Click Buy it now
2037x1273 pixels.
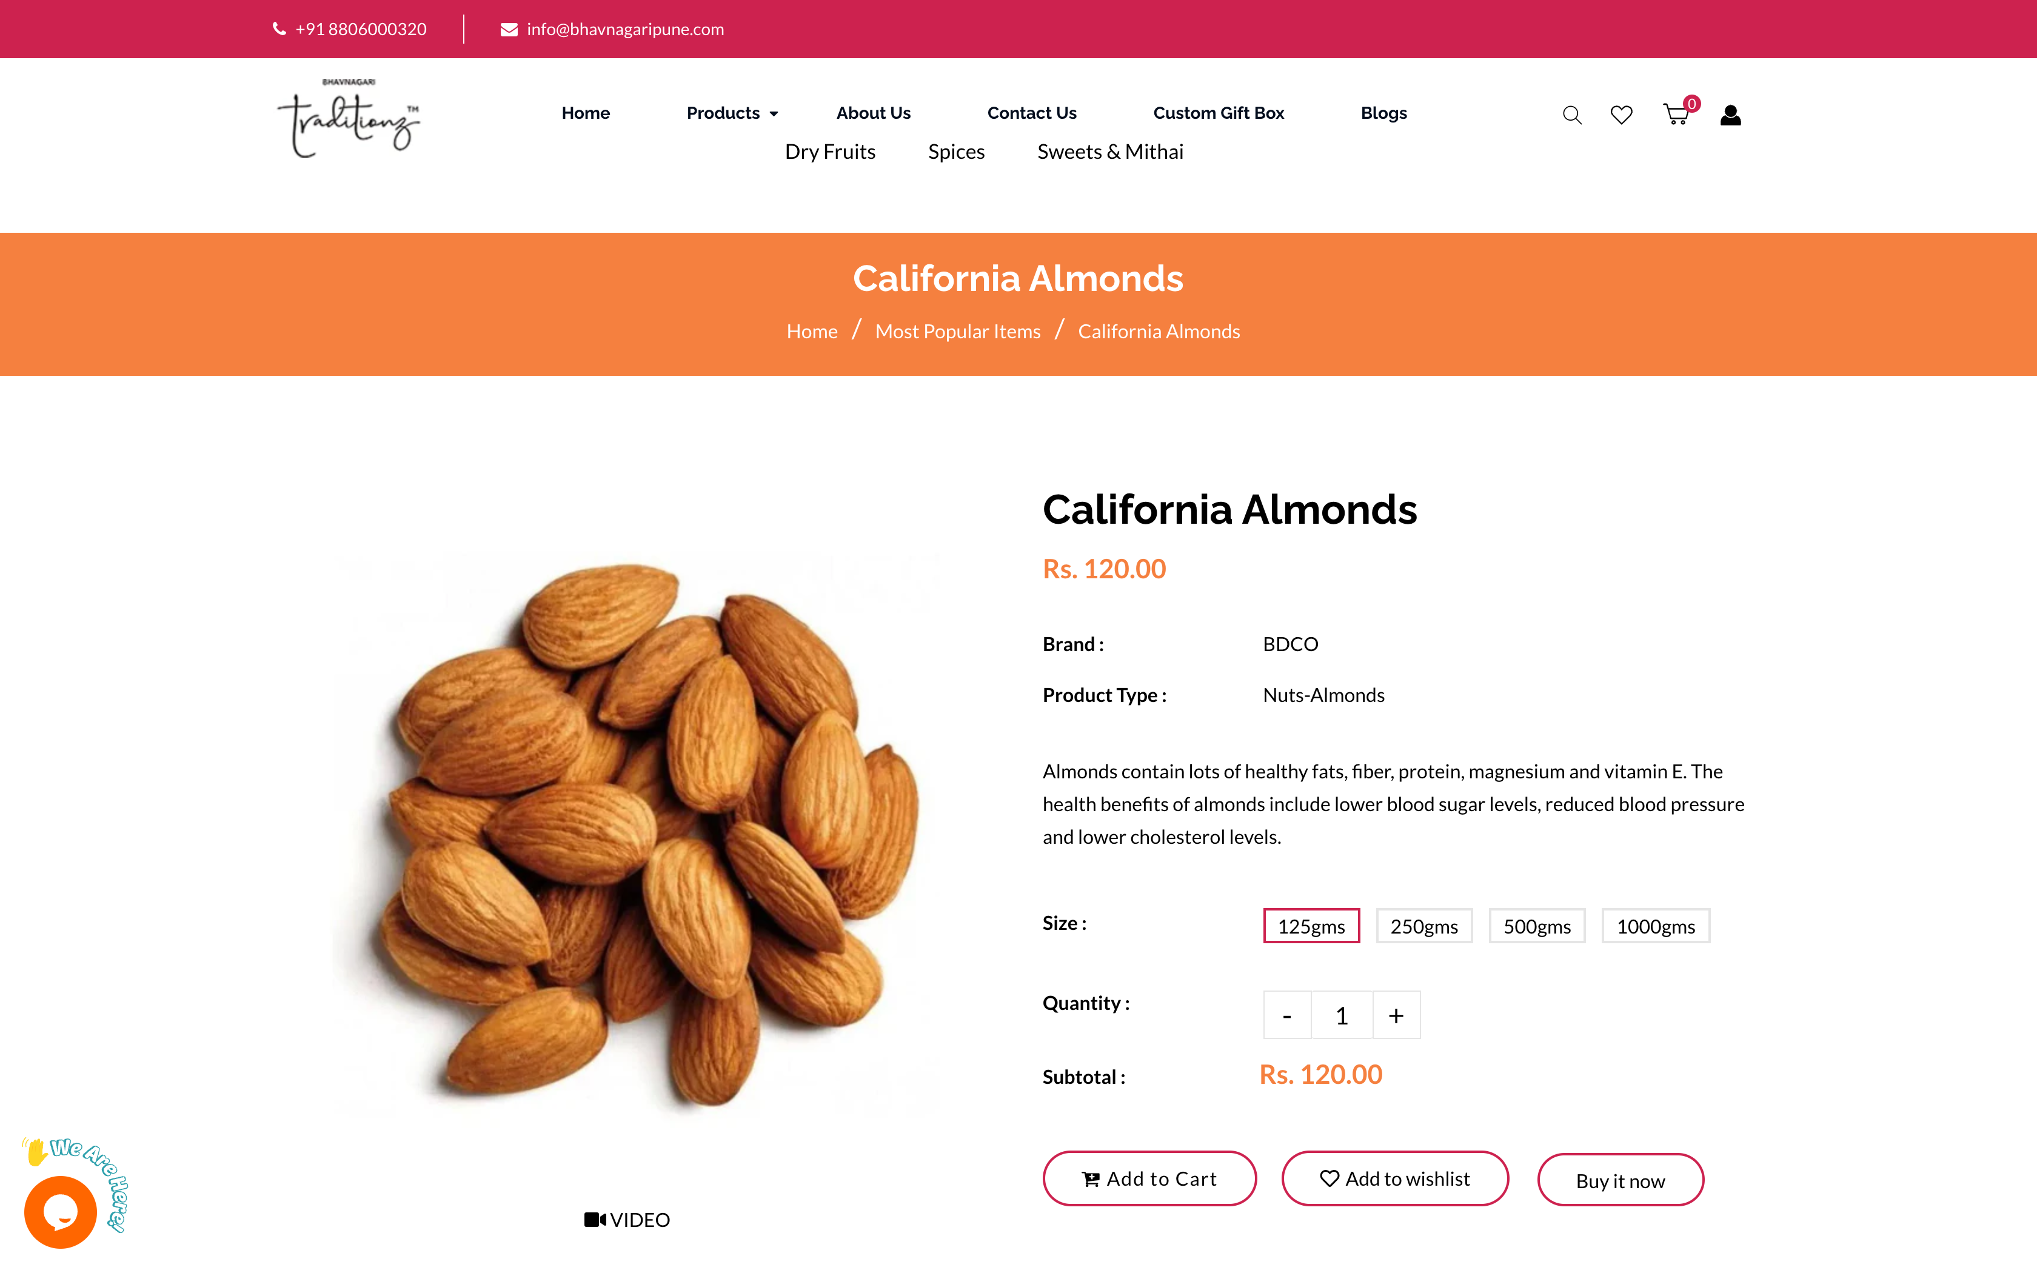1619,1180
